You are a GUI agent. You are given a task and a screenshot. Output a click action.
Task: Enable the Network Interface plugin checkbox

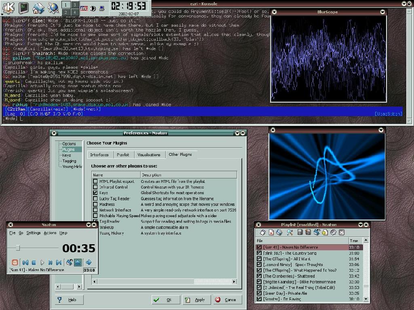[95, 210]
